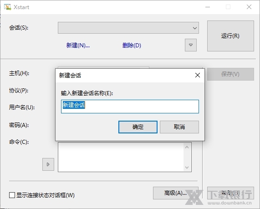
Task: Click the Xstart application icon in title bar
Action: [x=7, y=7]
